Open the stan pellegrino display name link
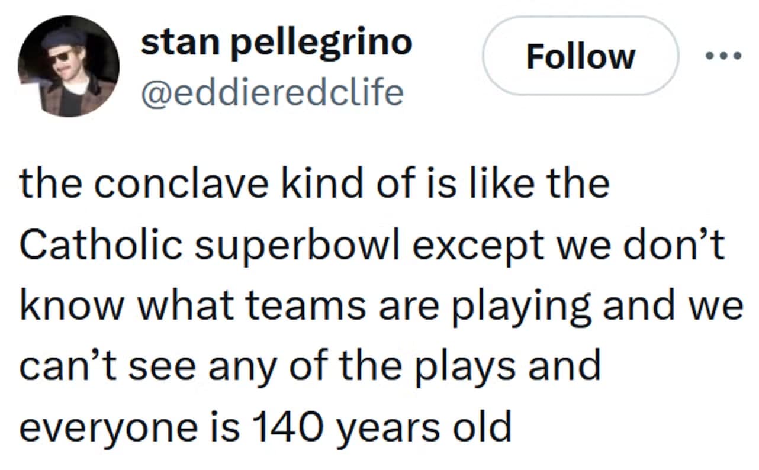The image size is (759, 470). (x=276, y=43)
